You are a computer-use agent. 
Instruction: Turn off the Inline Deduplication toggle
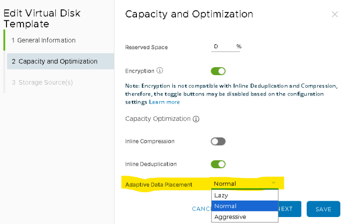218,164
